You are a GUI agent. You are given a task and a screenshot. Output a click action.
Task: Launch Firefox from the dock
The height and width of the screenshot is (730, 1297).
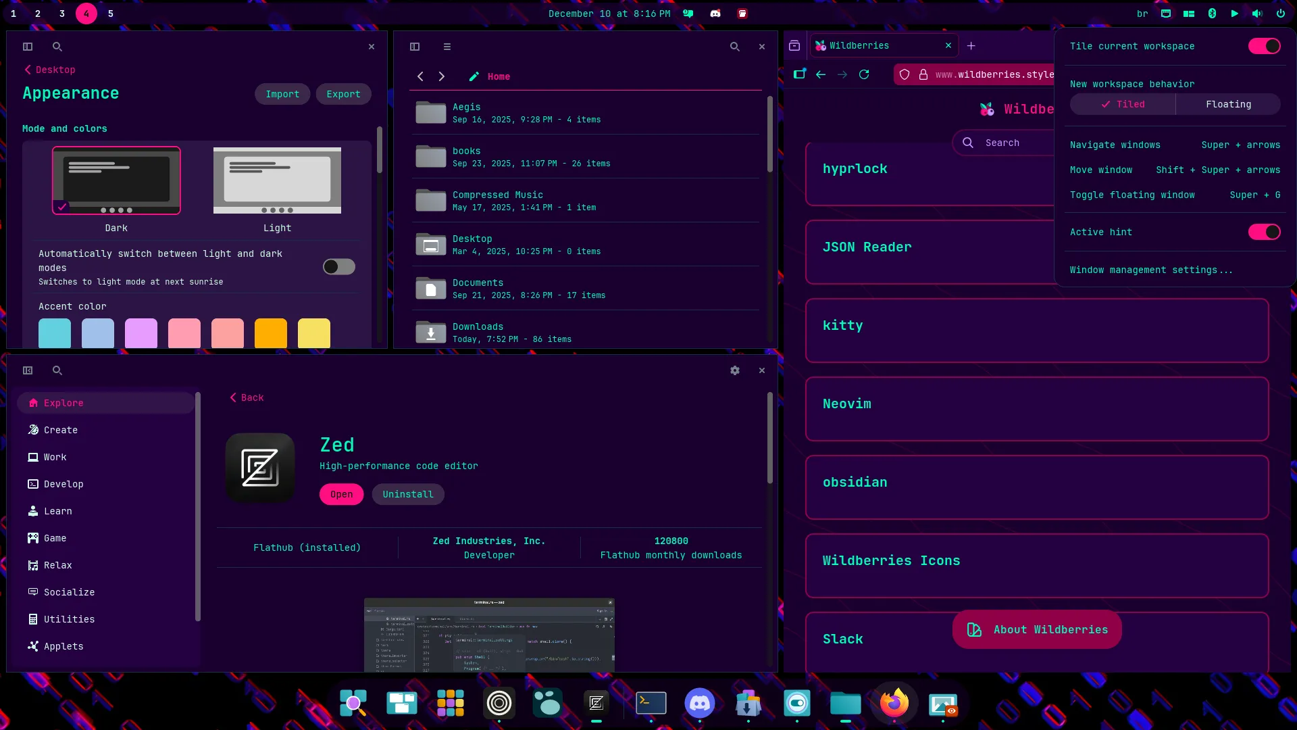[x=894, y=704]
